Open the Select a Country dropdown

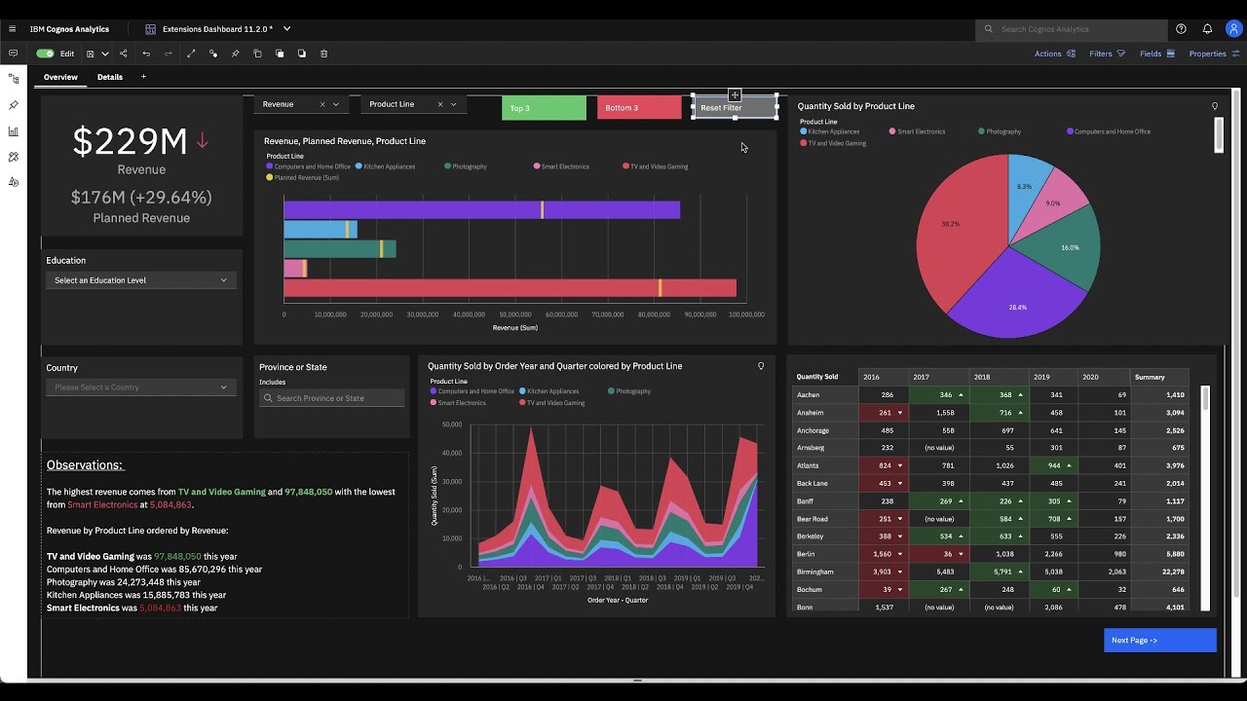pyautogui.click(x=140, y=387)
